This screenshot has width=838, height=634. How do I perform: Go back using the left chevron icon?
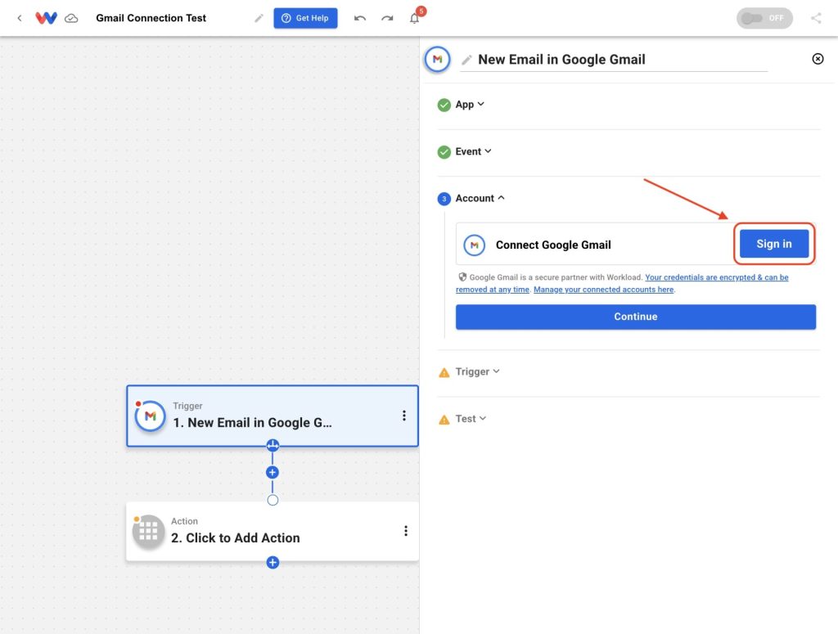pyautogui.click(x=20, y=18)
